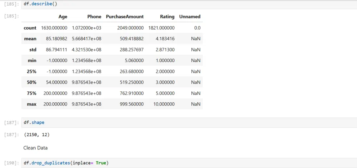Select the max row label
Screen dimensions: 357x168
click(32, 105)
